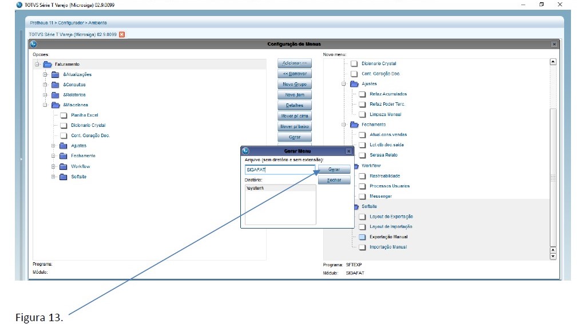Close the Configuração de Menus window
Image resolution: width=579 pixels, height=324 pixels.
pyautogui.click(x=554, y=44)
